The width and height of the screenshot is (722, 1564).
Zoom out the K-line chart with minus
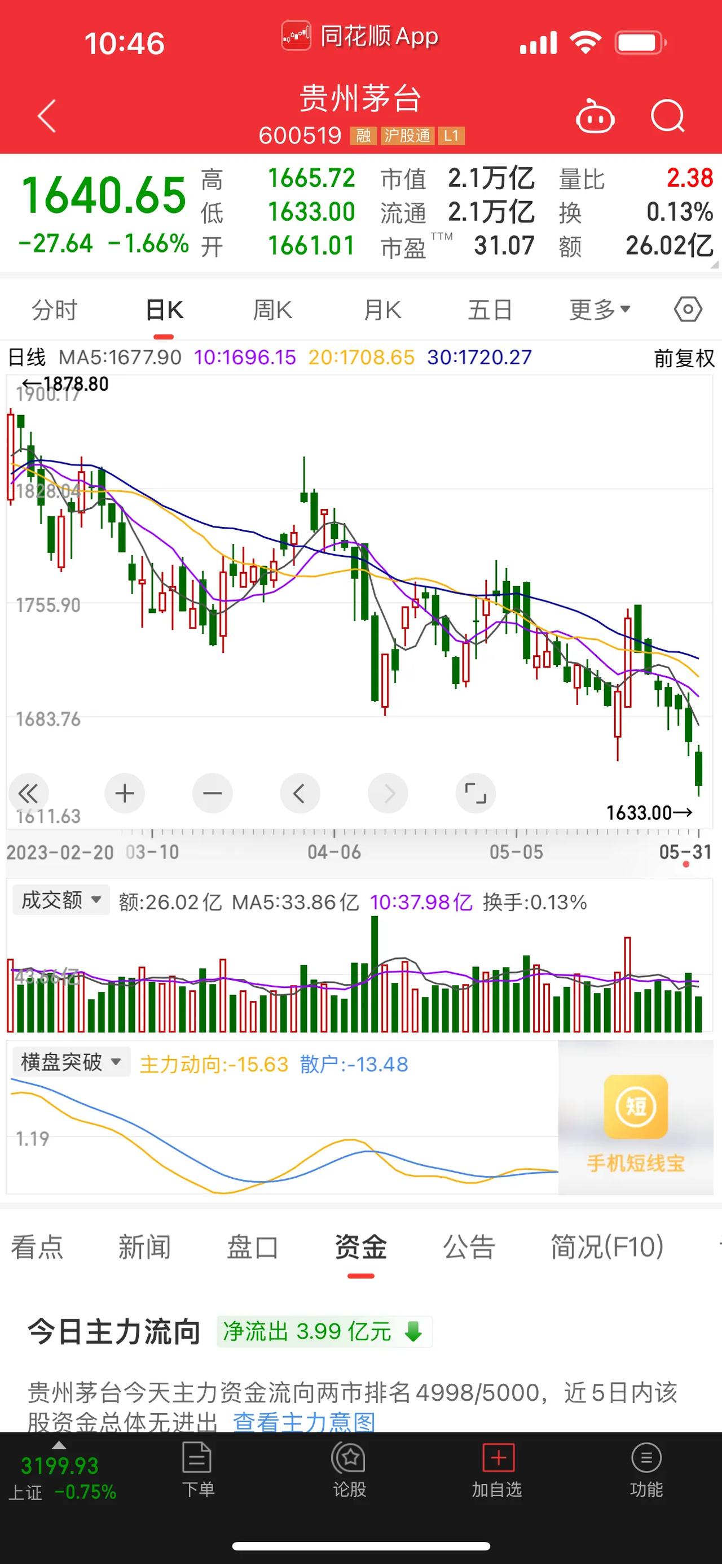click(212, 793)
